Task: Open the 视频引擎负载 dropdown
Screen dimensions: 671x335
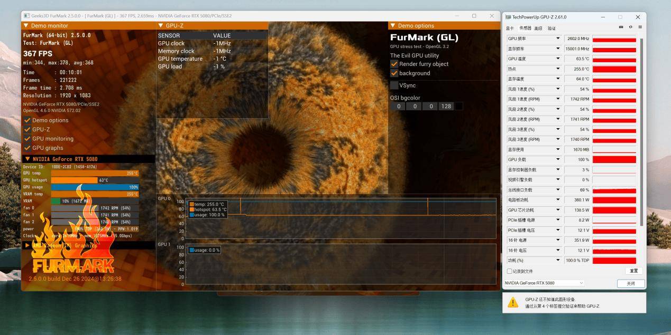Action: coord(558,180)
